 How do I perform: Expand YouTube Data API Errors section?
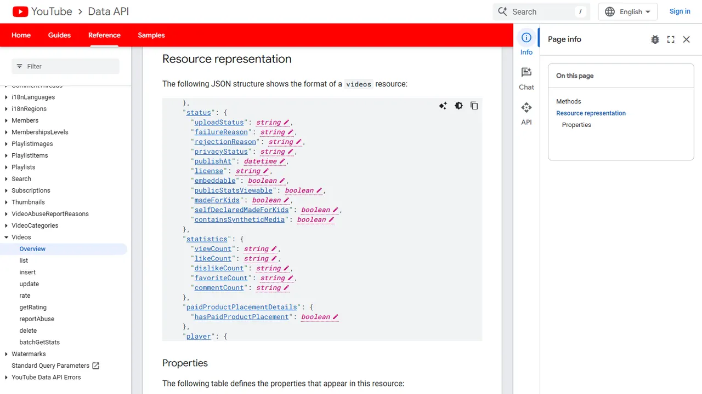7,378
